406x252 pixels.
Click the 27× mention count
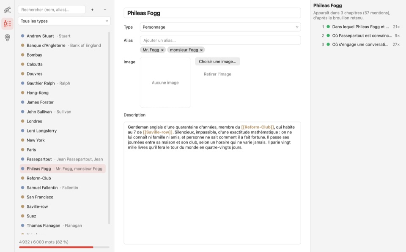[396, 44]
